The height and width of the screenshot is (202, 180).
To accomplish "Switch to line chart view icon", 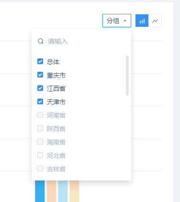I will 155,21.
